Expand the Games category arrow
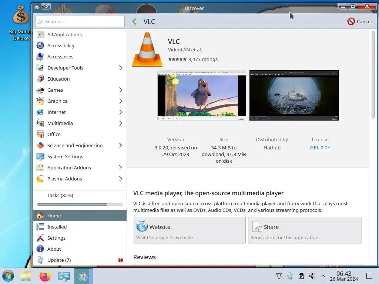This screenshot has width=379, height=284. pyautogui.click(x=121, y=90)
